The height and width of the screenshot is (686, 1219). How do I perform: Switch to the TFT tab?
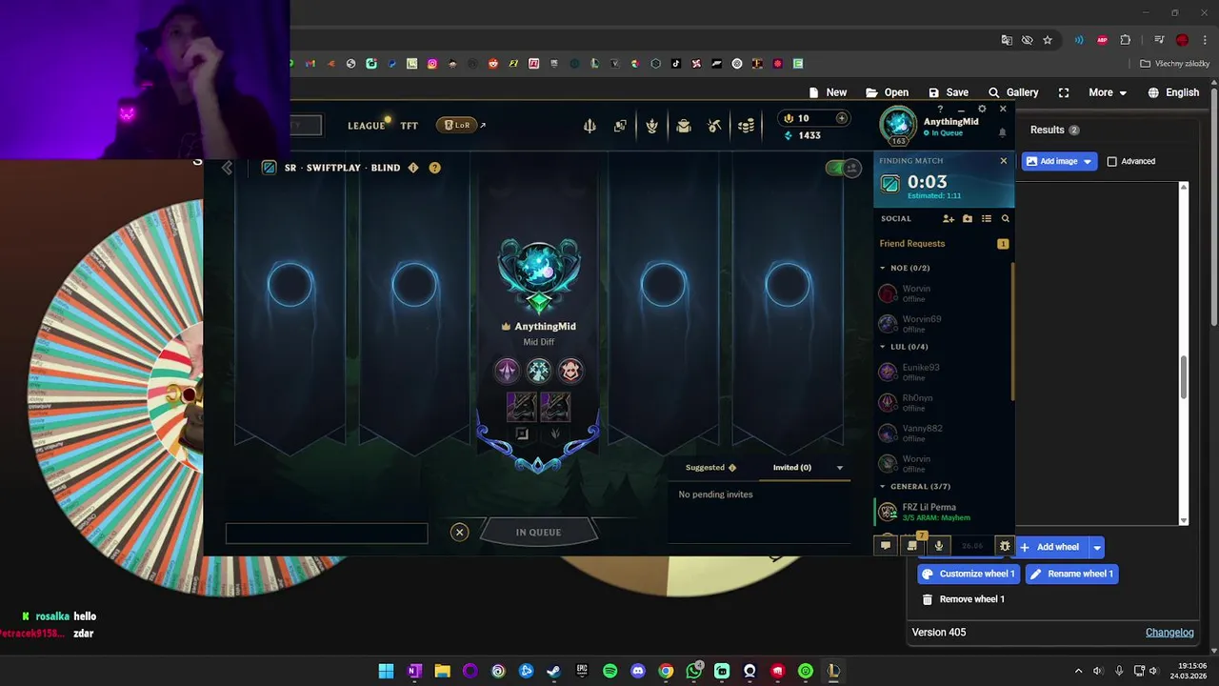(x=410, y=126)
